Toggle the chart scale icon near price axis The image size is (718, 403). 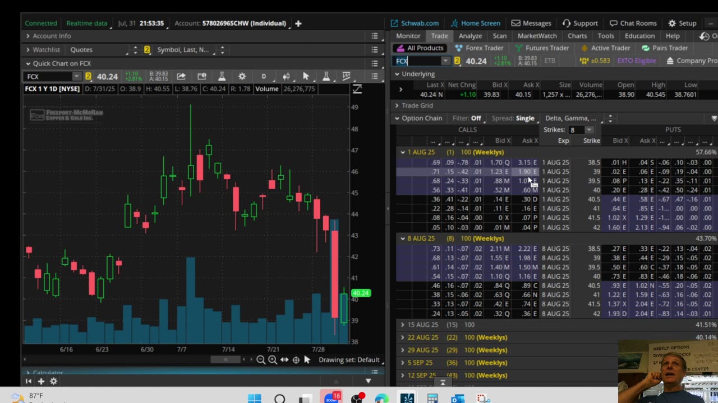click(357, 89)
